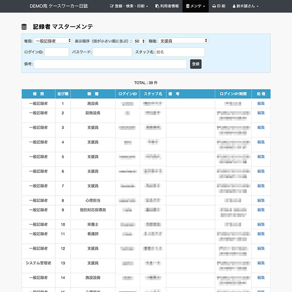Open the 表示順序 dropdown showing 50
292x292 pixels.
(139, 41)
